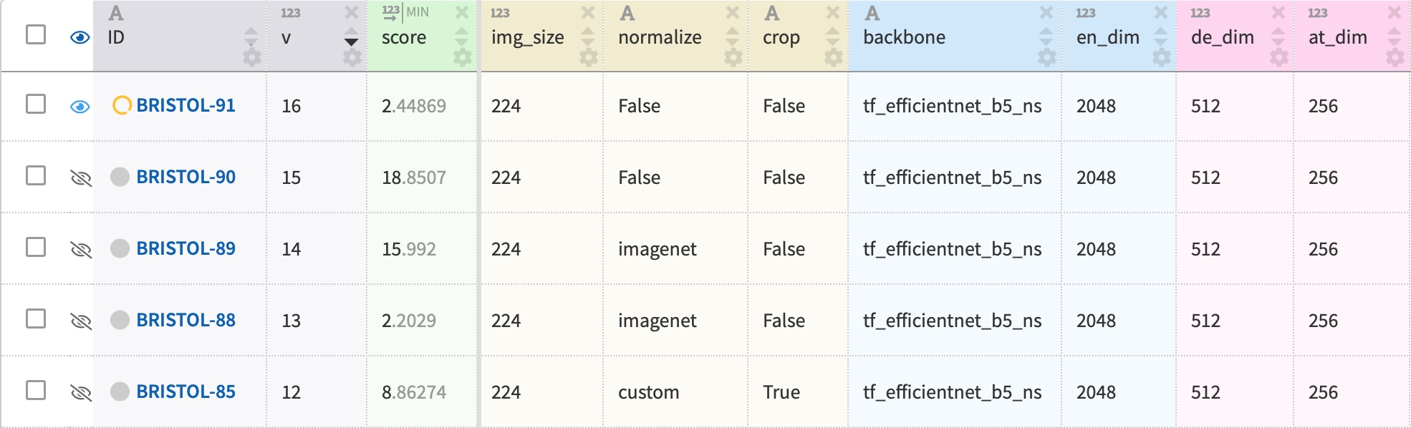Image resolution: width=1411 pixels, height=428 pixels.
Task: Tick the checkbox for BRISTOL-90 row
Action: (36, 176)
